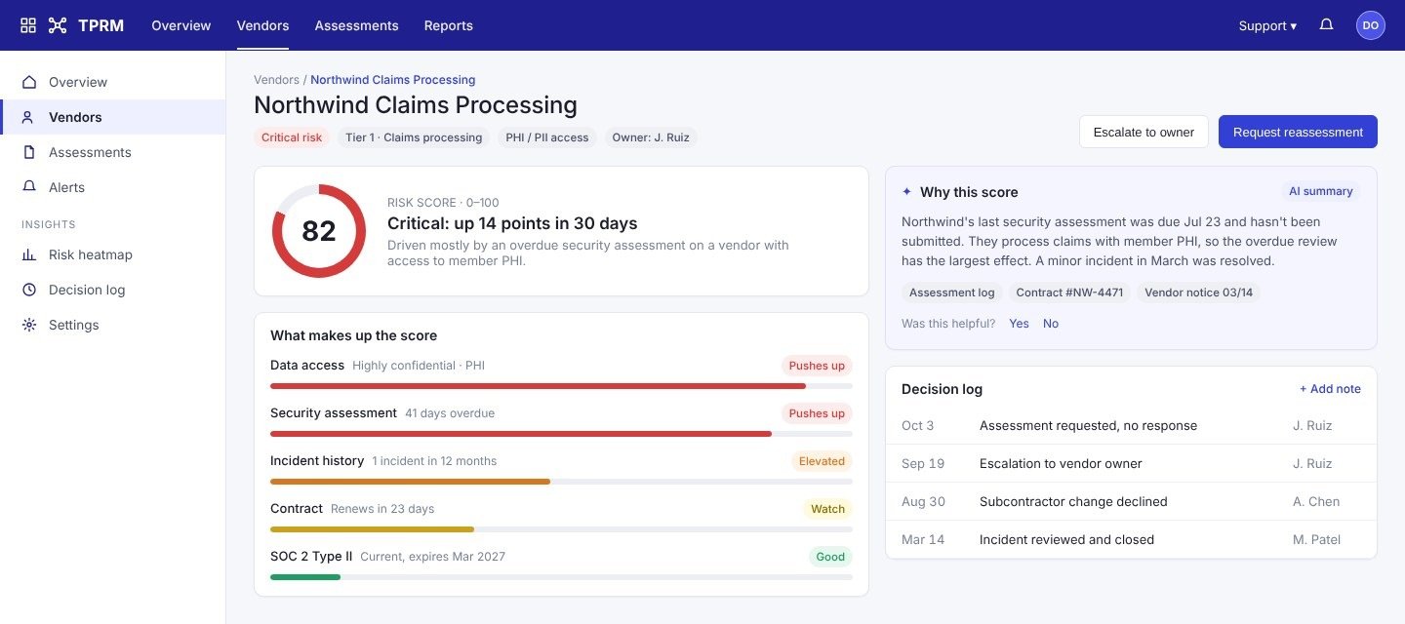This screenshot has width=1405, height=624.
Task: Click the Settings gear icon in sidebar
Action: point(29,325)
